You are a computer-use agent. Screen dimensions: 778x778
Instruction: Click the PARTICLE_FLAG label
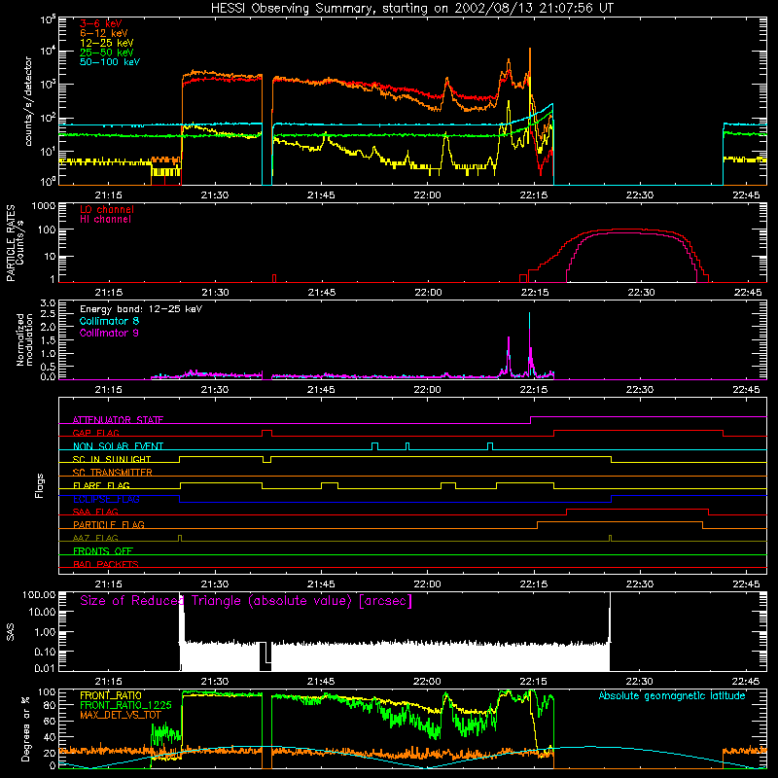[109, 524]
